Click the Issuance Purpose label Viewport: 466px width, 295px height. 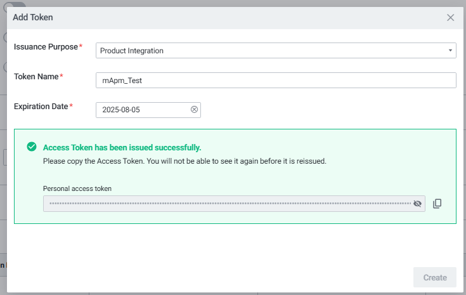[46, 47]
